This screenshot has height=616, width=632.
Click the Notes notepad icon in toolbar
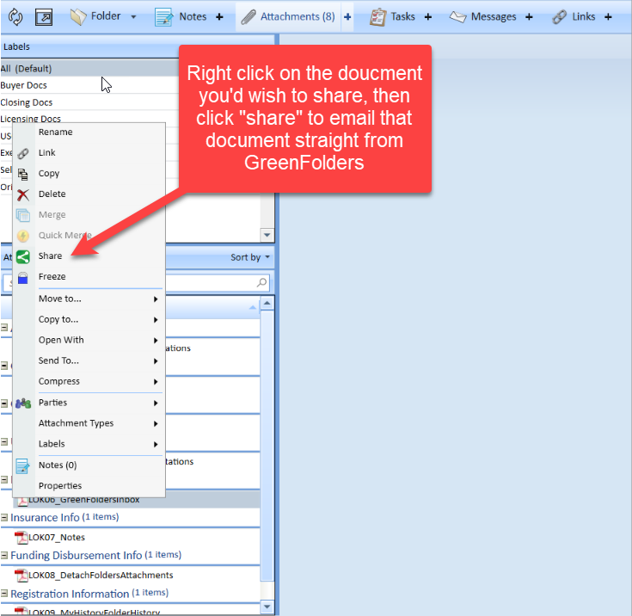tap(163, 17)
